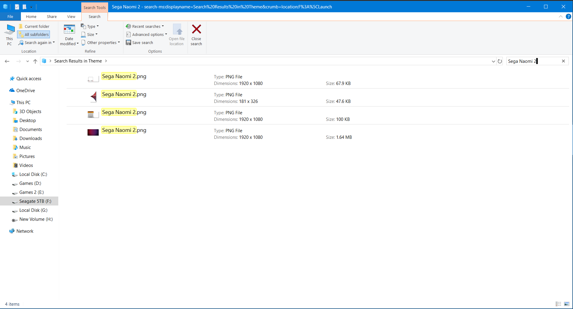
Task: Open Other properties dropdown
Action: 101,42
